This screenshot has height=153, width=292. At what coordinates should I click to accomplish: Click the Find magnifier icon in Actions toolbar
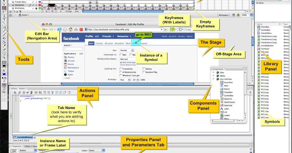coord(19,93)
